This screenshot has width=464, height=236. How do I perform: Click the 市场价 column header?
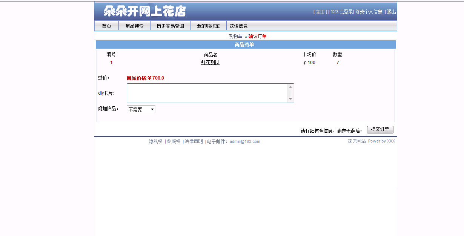(x=309, y=55)
